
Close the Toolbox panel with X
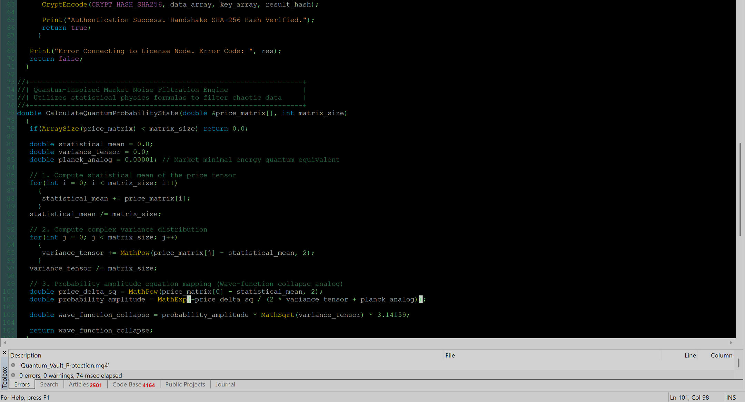pyautogui.click(x=4, y=352)
